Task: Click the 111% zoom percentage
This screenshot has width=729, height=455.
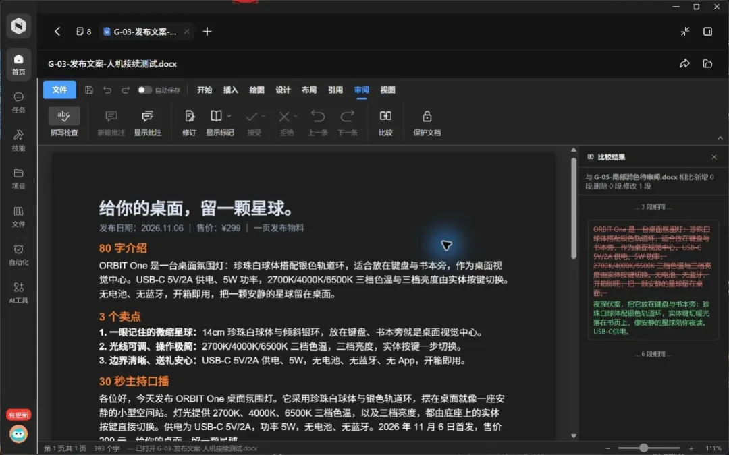Action: point(713,448)
